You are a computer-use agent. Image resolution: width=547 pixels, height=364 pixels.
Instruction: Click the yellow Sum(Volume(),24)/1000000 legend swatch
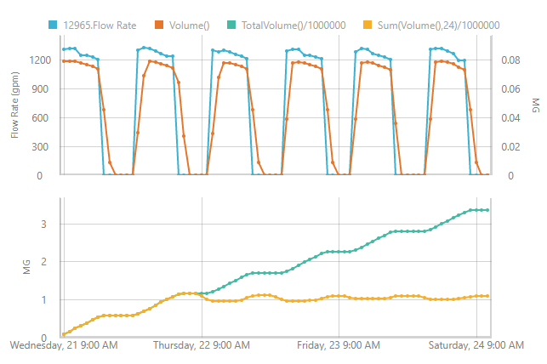(368, 25)
